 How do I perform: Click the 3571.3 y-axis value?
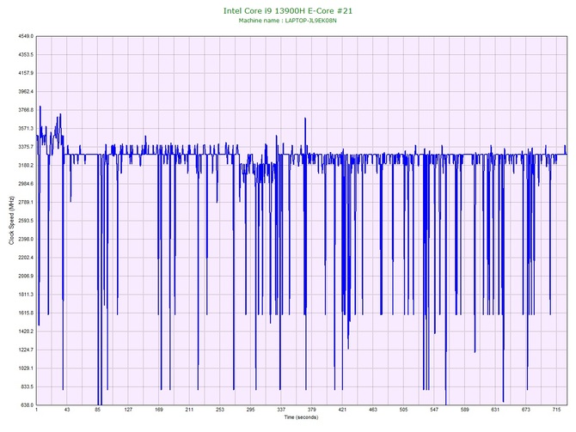click(x=26, y=129)
